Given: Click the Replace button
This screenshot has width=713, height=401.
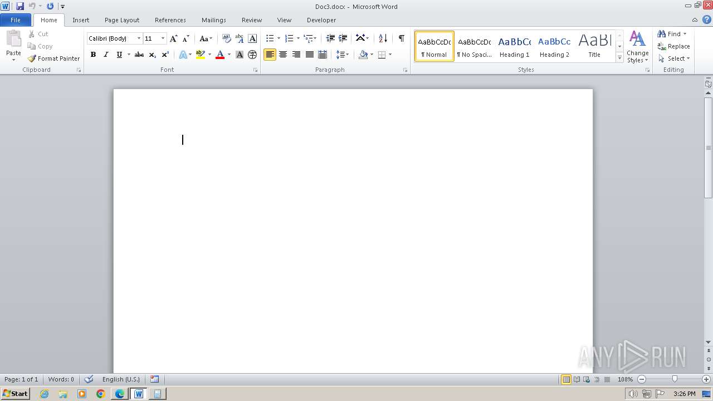Looking at the screenshot, I should coord(674,46).
